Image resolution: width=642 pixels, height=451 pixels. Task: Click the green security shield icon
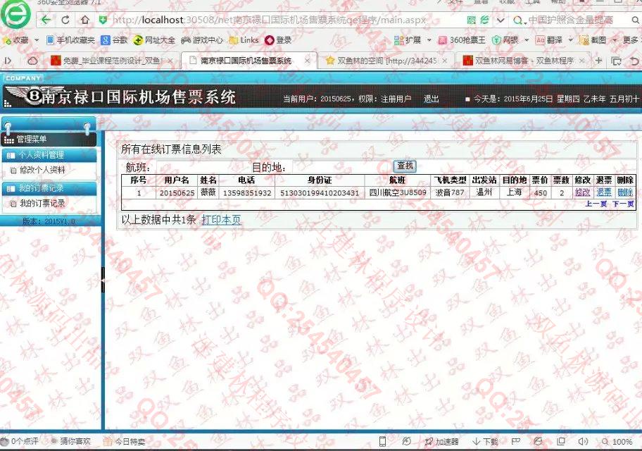(103, 20)
